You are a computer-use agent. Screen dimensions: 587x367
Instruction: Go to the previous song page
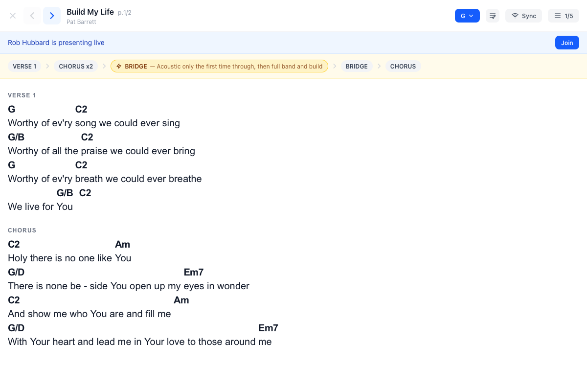click(x=32, y=16)
